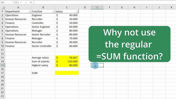Screen dimensions: 176x99
Task: Click the Enter checkmark formula icon
Action: pyautogui.click(x=26, y=2)
